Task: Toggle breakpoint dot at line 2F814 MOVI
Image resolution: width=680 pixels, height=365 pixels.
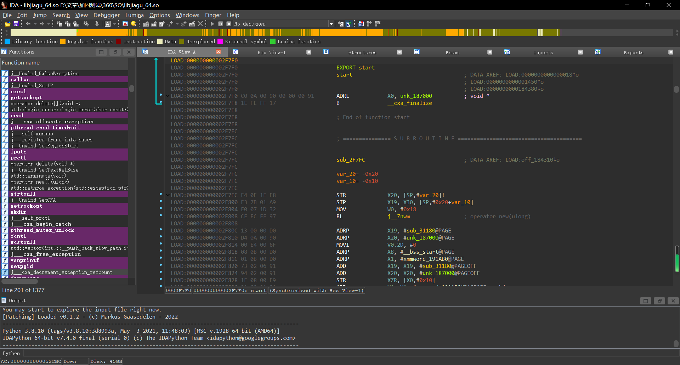Action: tap(161, 244)
